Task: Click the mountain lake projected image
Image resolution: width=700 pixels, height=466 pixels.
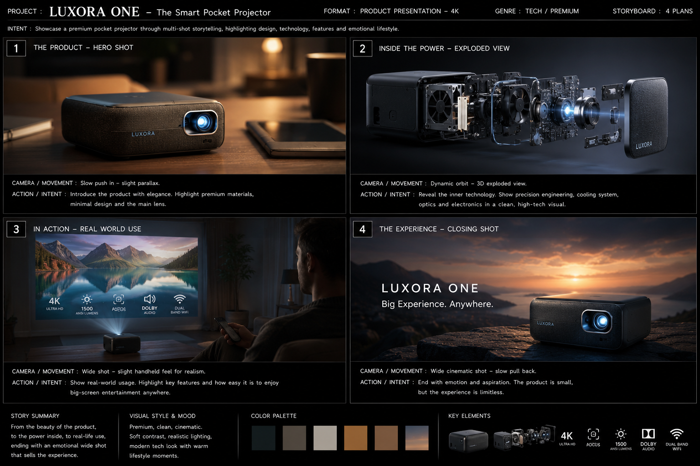Action: (117, 278)
